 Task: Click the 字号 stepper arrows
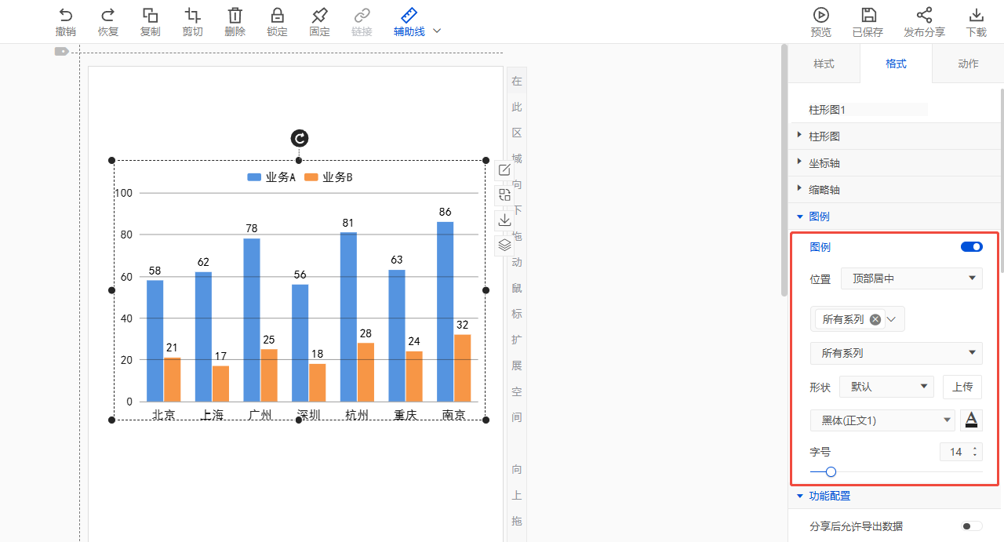coord(975,452)
